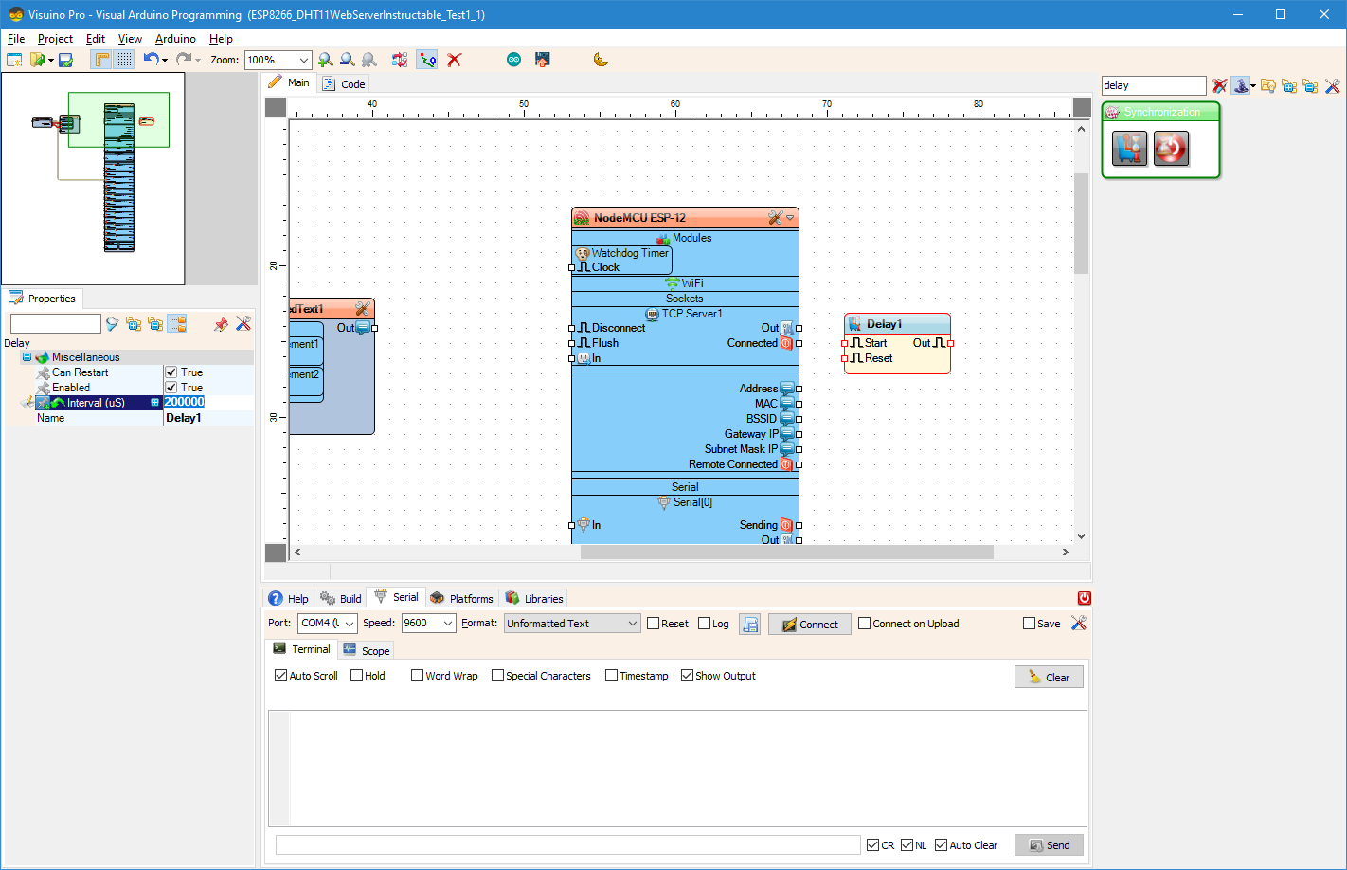Toggle the dotted grid display icon
The image size is (1347, 870).
click(x=124, y=60)
